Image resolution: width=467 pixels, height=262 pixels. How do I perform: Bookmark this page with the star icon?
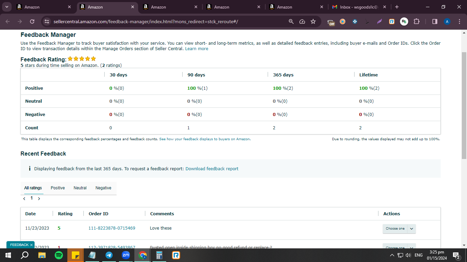tap(313, 21)
